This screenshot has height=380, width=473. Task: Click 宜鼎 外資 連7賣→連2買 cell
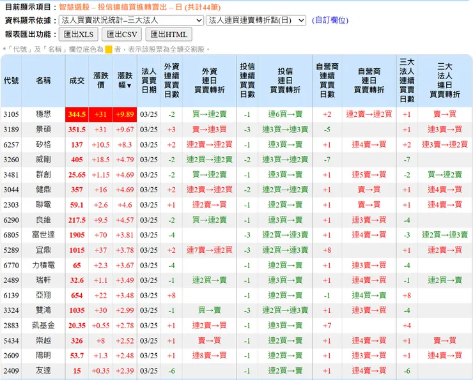pyautogui.click(x=210, y=250)
